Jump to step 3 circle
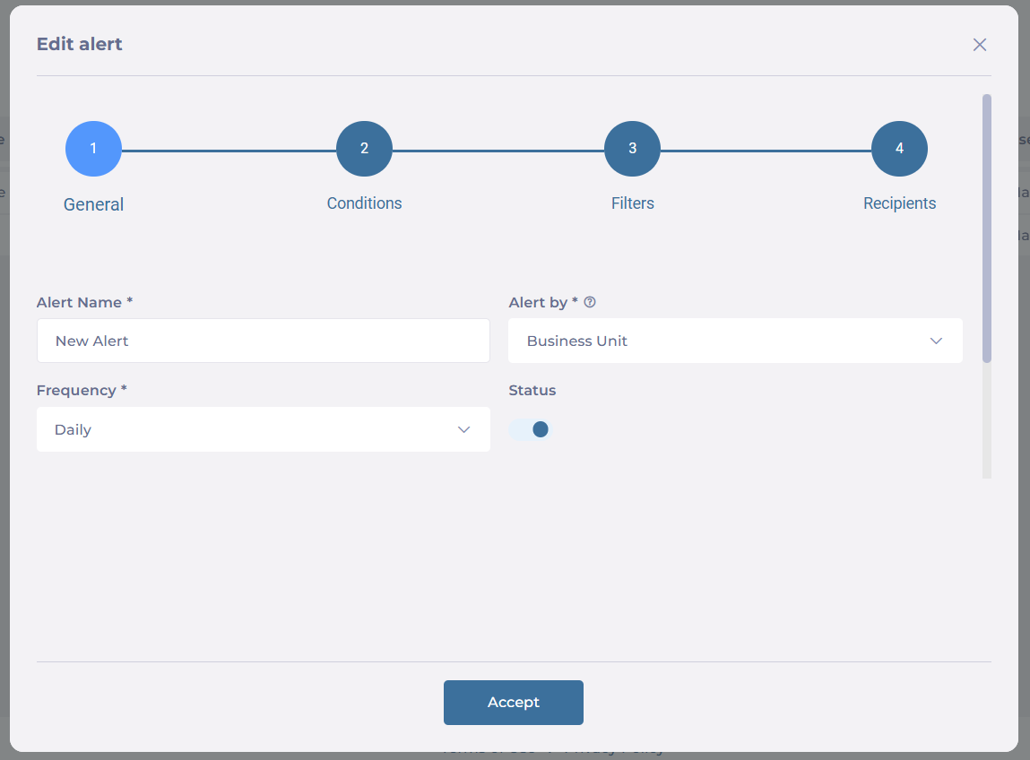 tap(632, 149)
